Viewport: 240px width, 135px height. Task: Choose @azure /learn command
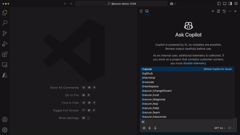coord(187,112)
